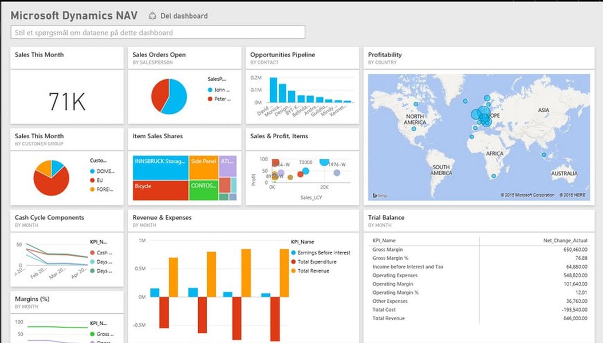
Task: Click the INNSBRUCK Storage treemap block
Action: pos(160,167)
